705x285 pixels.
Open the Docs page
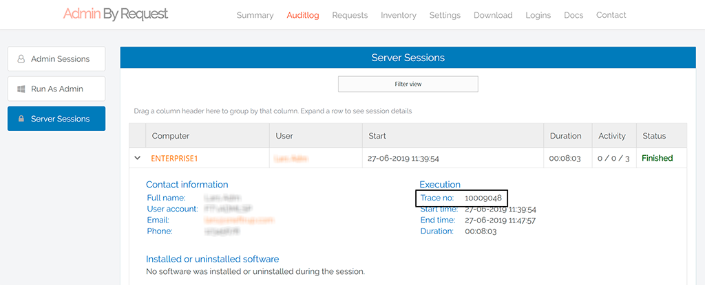click(574, 15)
